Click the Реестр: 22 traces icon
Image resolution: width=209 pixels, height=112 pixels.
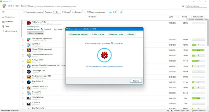42,29
